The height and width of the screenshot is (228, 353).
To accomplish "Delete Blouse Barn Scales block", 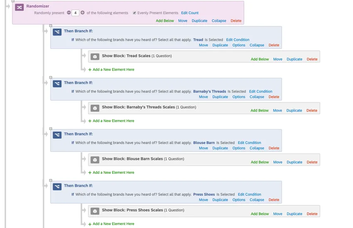I will pyautogui.click(x=312, y=162).
